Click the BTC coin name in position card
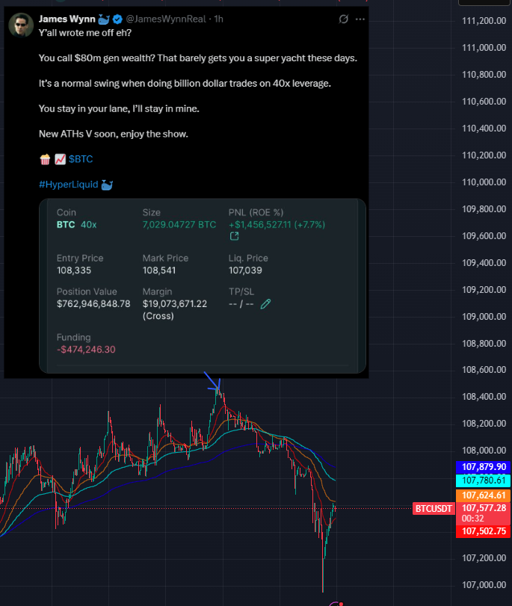This screenshot has width=512, height=606. tap(66, 225)
